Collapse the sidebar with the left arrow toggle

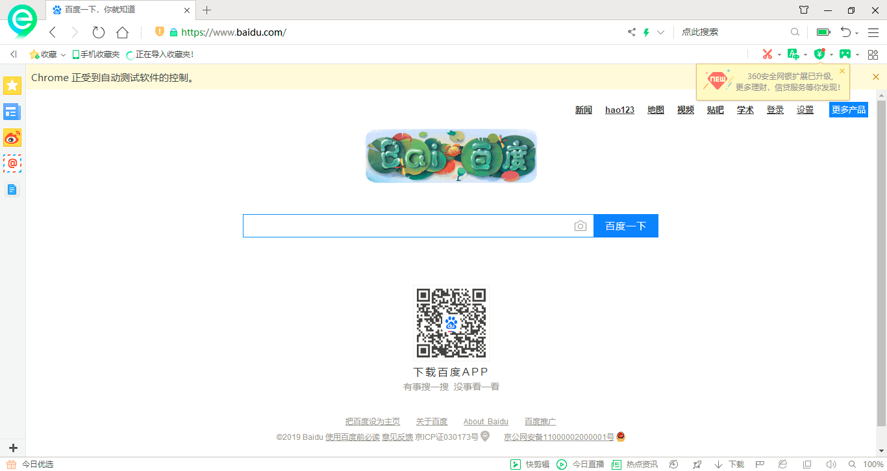(14, 54)
